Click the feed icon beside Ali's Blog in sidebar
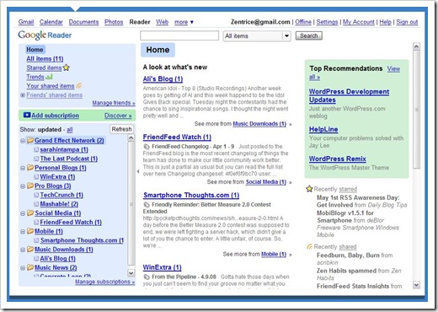The height and width of the screenshot is (312, 438). (36, 258)
